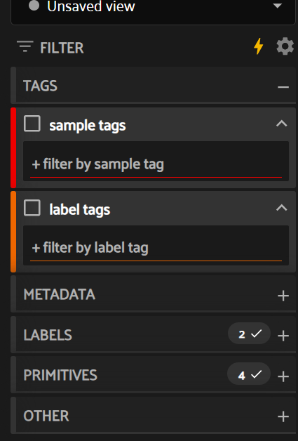Screen dimensions: 298x441
Task: Expand PRIMITIVES group with plus icon
Action: [283, 376]
